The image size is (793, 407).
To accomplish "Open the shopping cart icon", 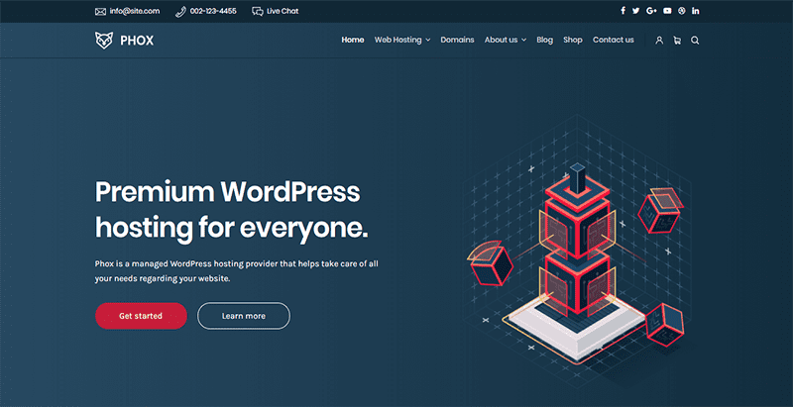I will click(x=677, y=41).
